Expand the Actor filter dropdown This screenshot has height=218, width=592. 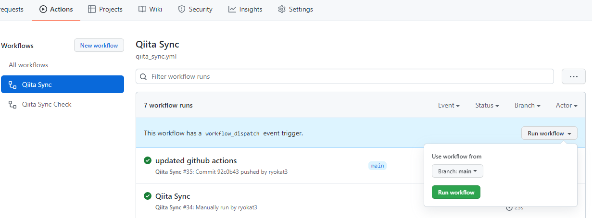(x=567, y=105)
